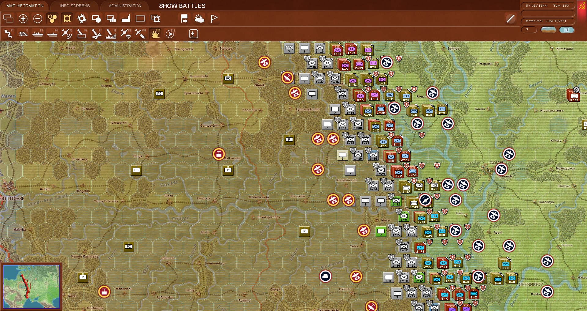Screen dimensions: 587x311
Task: Toggle the weather display icon
Action: click(199, 19)
